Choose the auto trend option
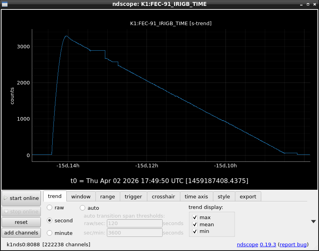The width and height of the screenshot is (319, 251). click(83, 208)
